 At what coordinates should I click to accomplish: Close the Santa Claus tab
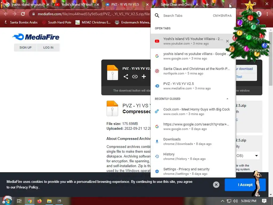(x=197, y=5)
